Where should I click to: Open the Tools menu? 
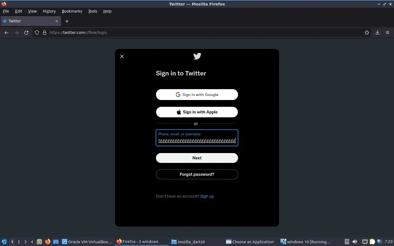click(93, 11)
